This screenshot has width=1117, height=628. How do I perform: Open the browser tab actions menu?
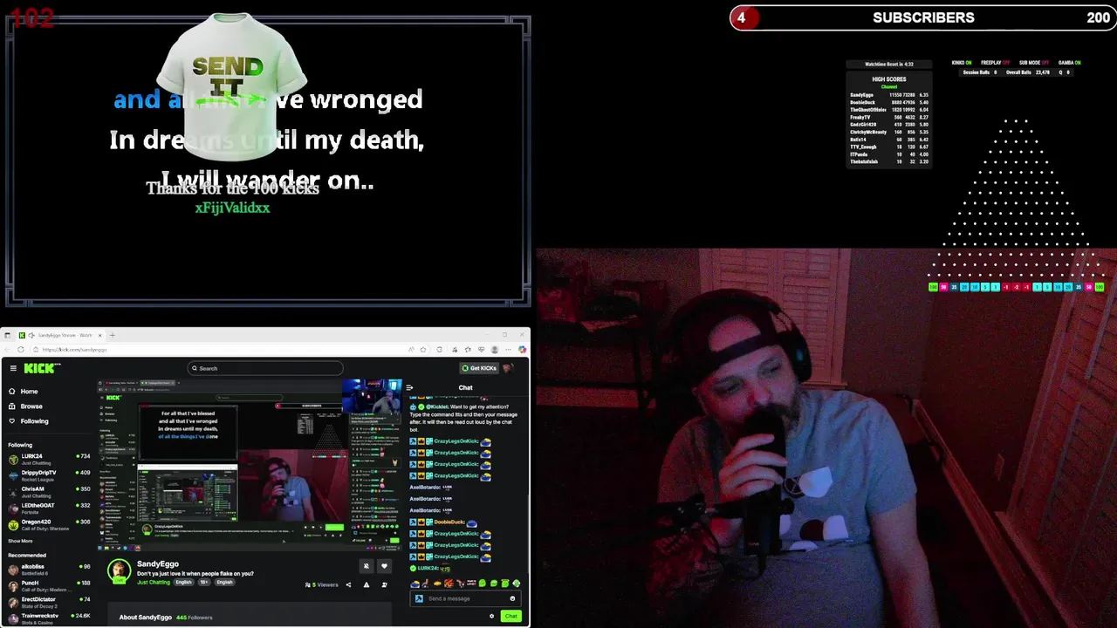point(7,335)
